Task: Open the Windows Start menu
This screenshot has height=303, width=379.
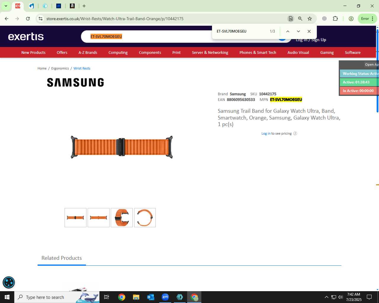Action: click(x=7, y=297)
